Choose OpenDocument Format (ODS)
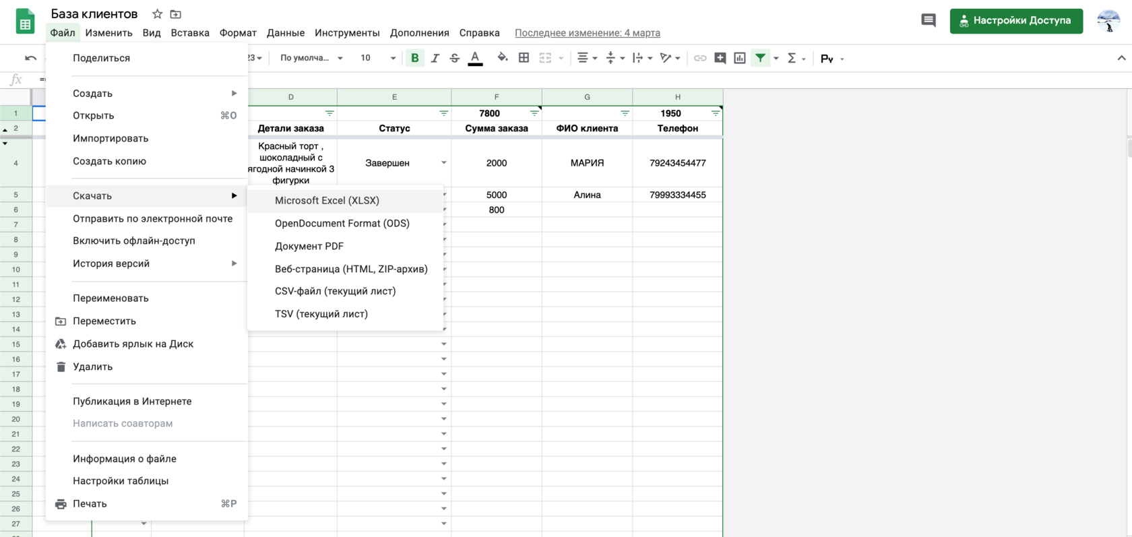Image resolution: width=1132 pixels, height=537 pixels. point(346,224)
